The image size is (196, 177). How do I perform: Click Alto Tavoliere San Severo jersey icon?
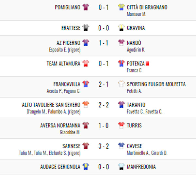click(x=86, y=105)
